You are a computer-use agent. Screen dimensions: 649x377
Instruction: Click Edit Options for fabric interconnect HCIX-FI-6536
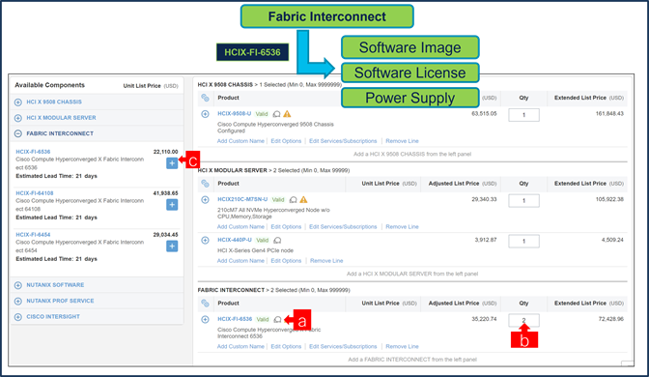tap(286, 346)
